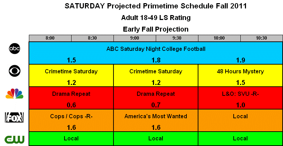Select the 10:00 time slot header
The height and width of the screenshot is (146, 283).
pos(219,38)
